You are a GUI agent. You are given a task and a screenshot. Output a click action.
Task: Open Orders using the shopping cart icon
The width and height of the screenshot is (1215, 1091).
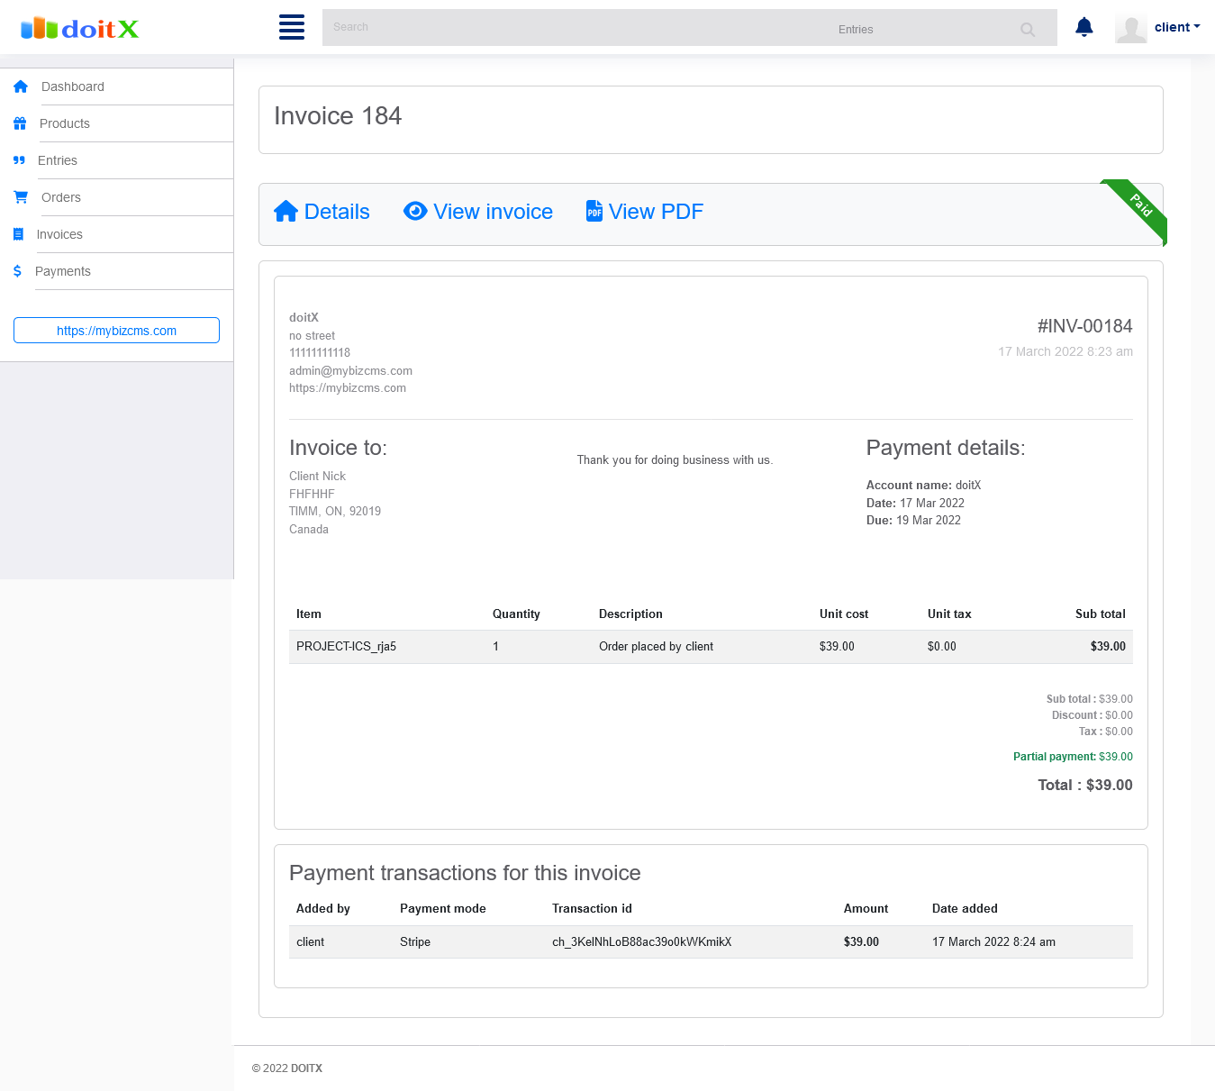(x=20, y=197)
